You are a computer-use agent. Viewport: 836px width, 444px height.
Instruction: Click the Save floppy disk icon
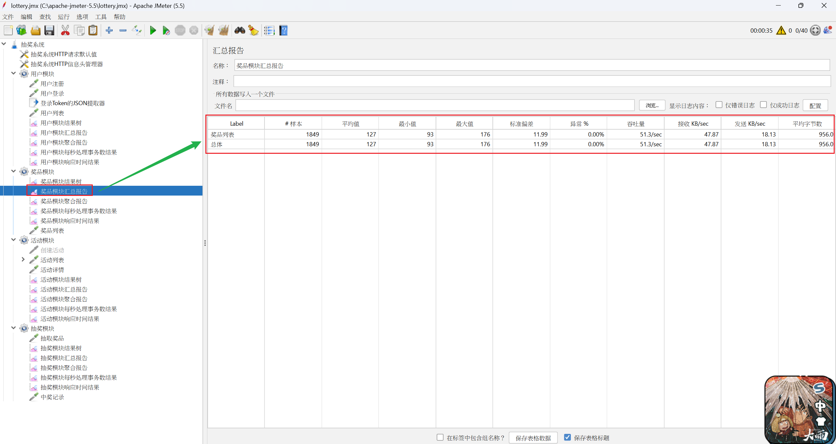pyautogui.click(x=49, y=31)
